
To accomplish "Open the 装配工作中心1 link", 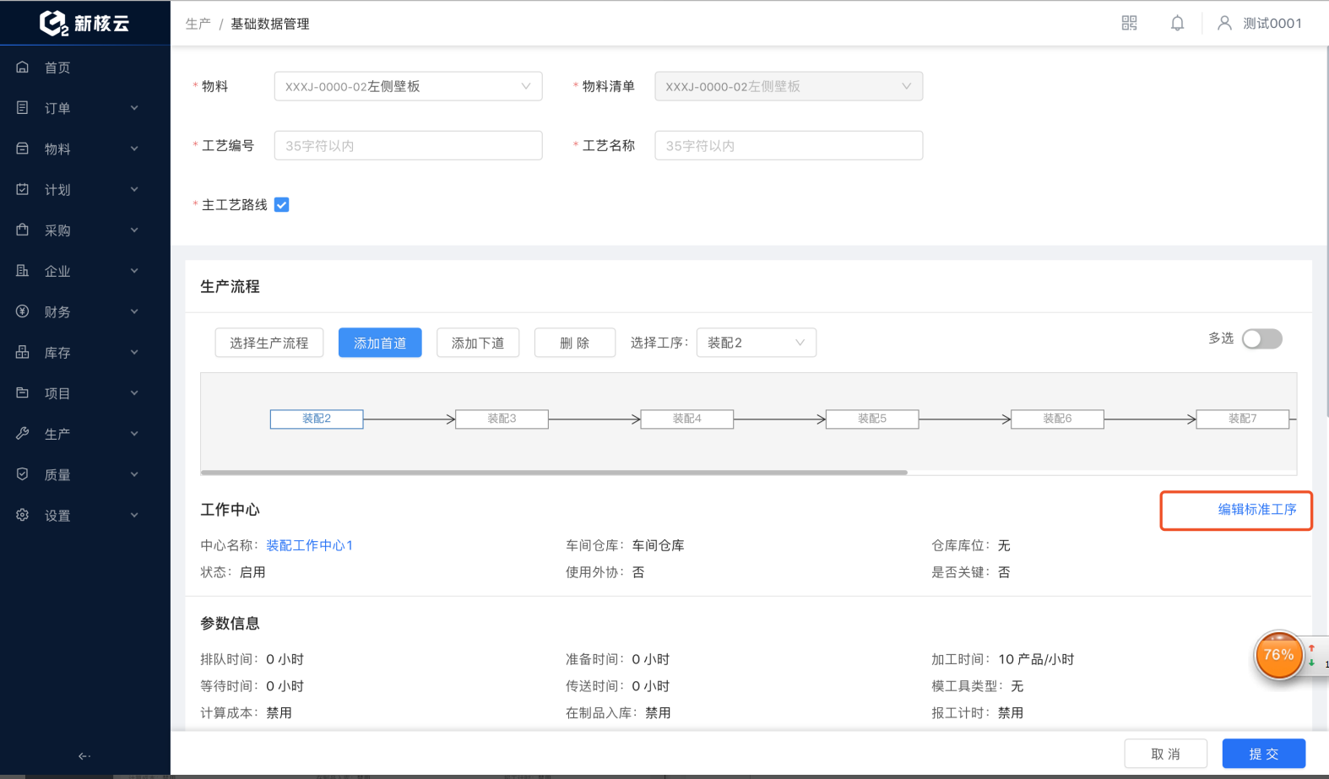I will (x=309, y=545).
